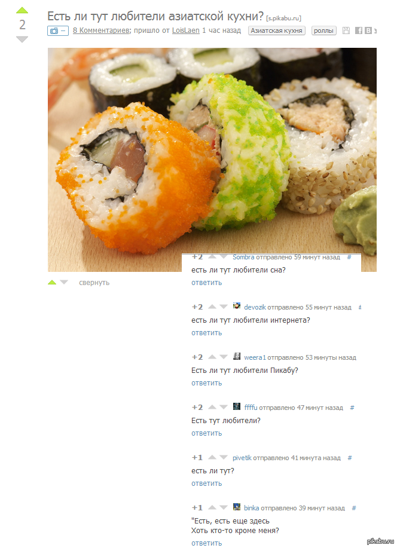Save the post with the floppy disk icon
397x548 pixels.
pos(346,30)
